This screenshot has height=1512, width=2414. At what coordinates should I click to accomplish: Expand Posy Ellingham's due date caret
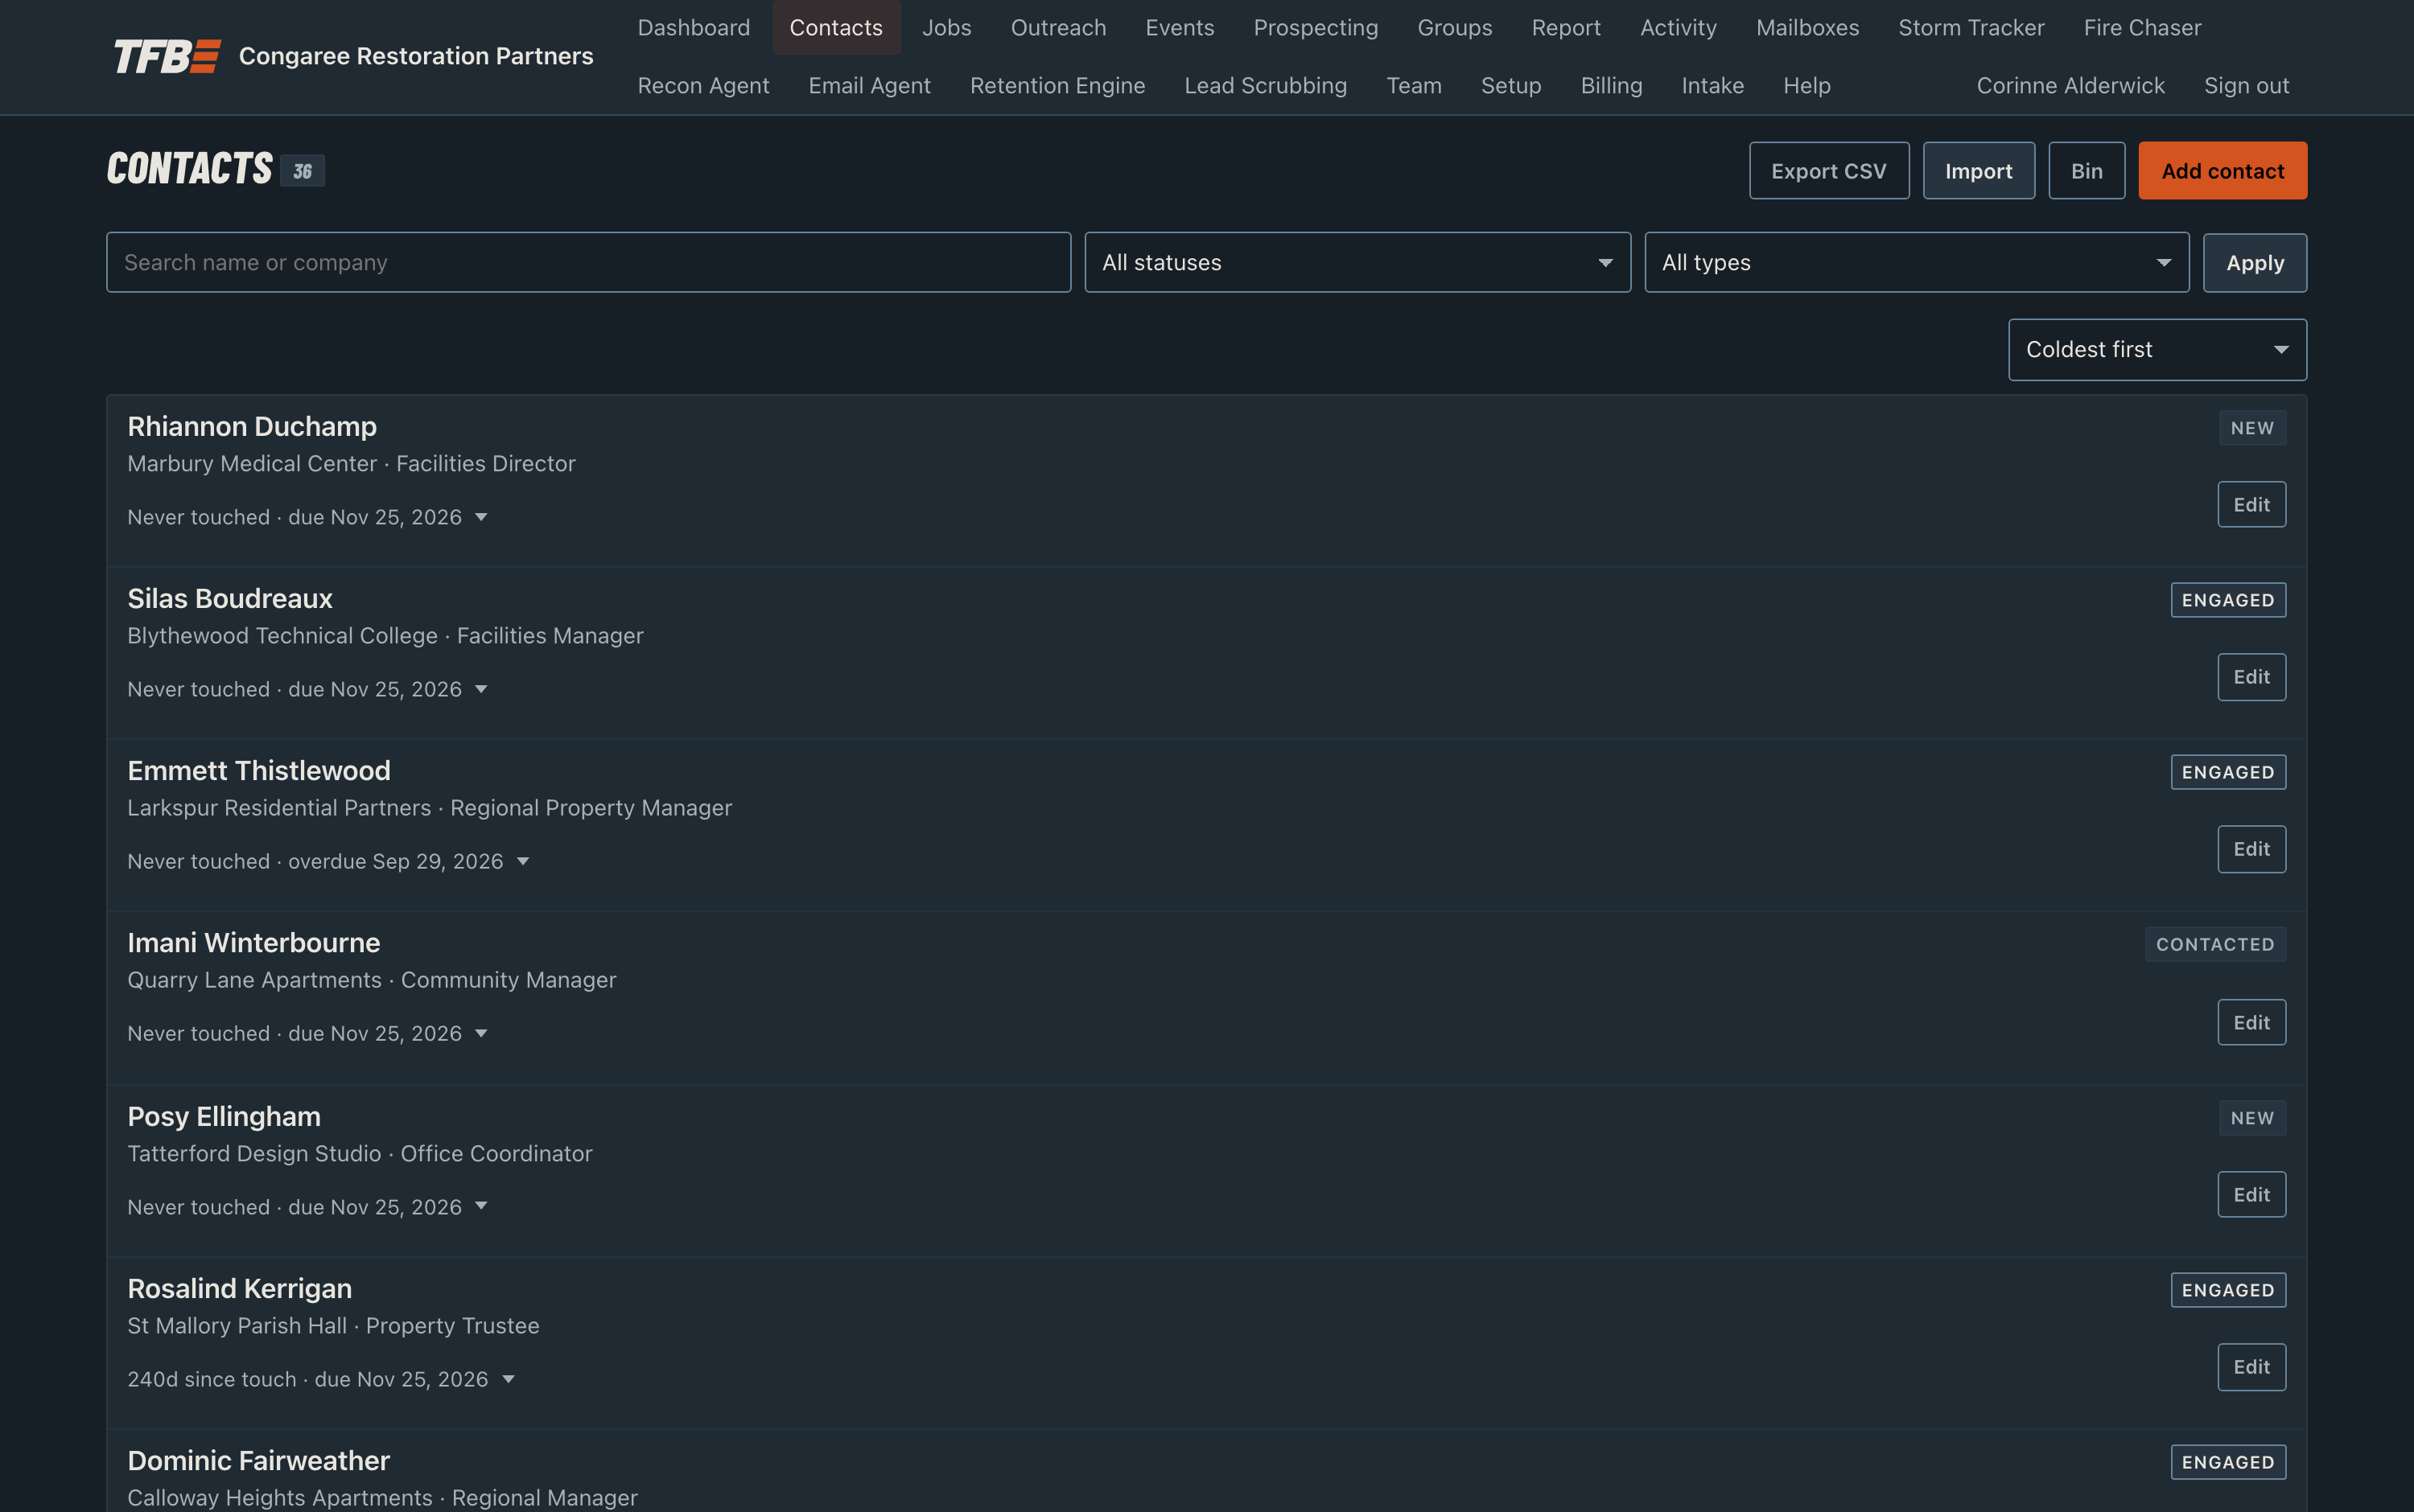481,1206
